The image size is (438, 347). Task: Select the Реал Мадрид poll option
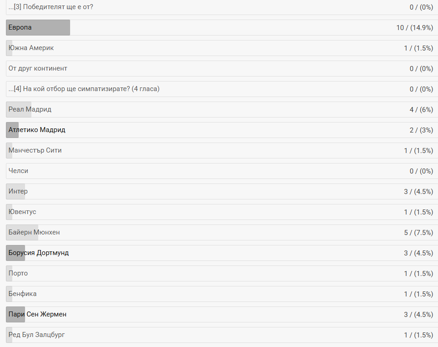222,110
